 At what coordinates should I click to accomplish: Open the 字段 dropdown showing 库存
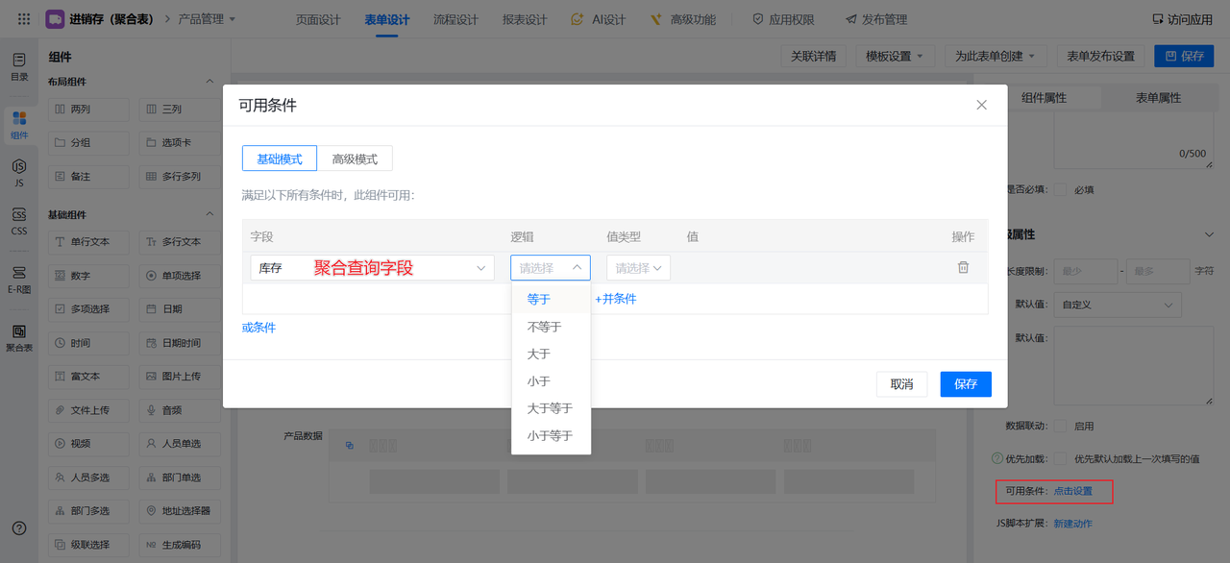(372, 268)
